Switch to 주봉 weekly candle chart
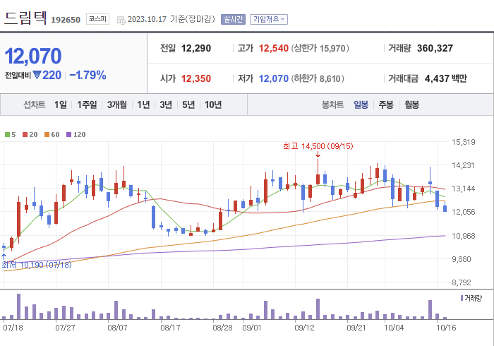This screenshot has width=494, height=346. coord(386,105)
